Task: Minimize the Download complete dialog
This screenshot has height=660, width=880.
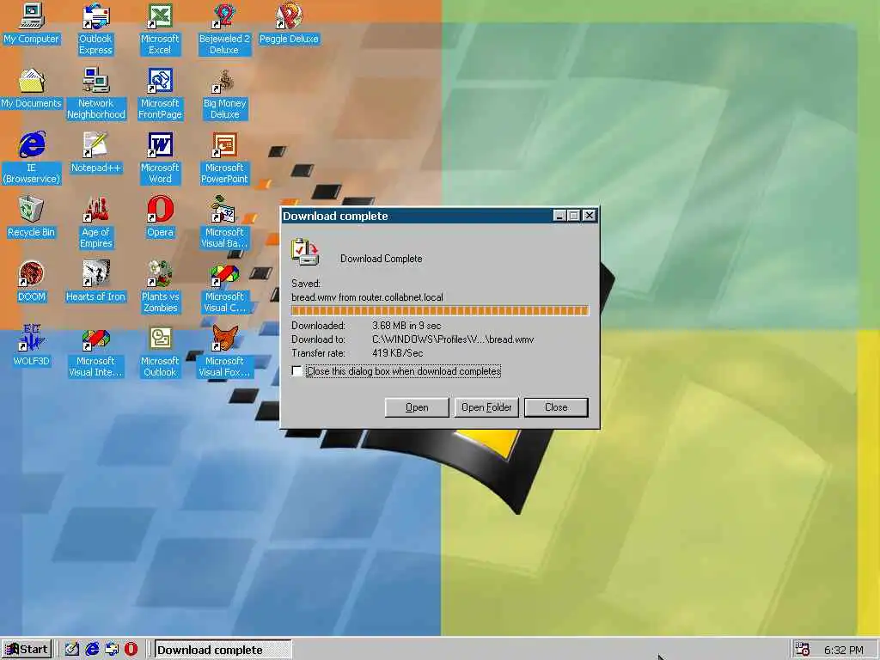Action: click(559, 216)
